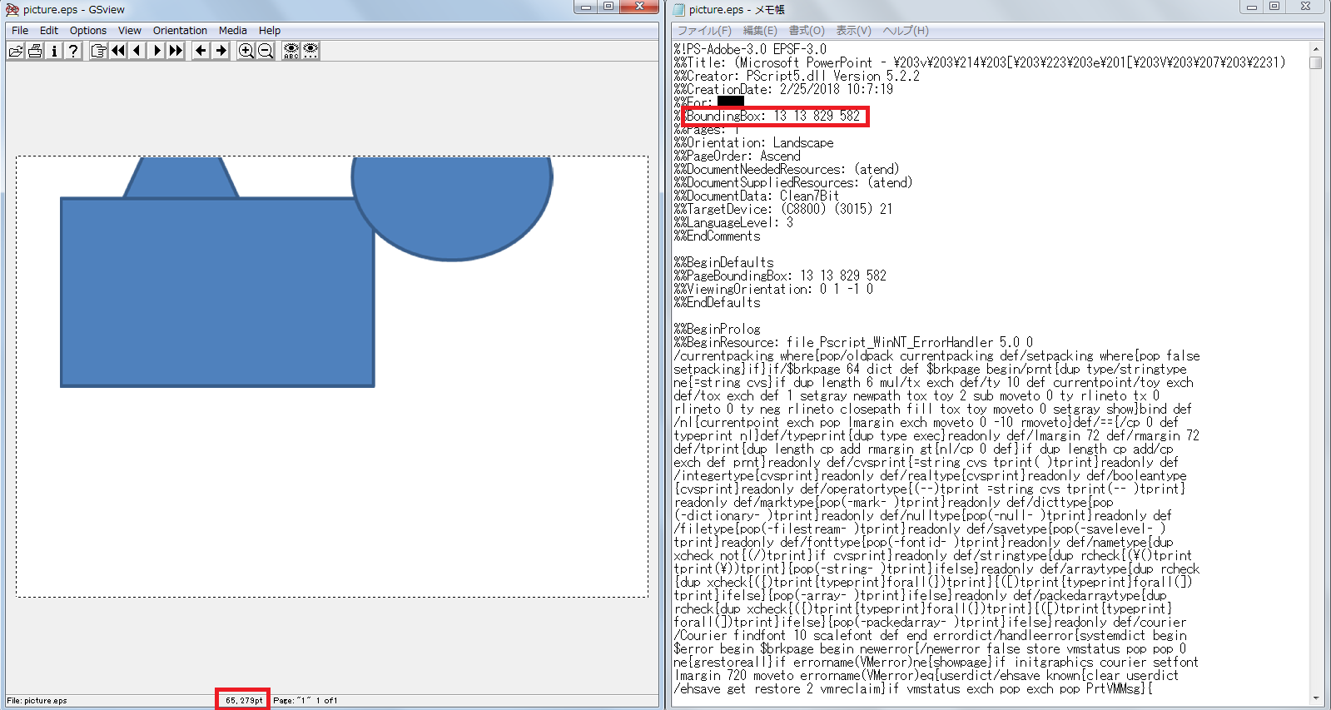Click the info 'i' toolbar icon in GSview

tap(54, 51)
